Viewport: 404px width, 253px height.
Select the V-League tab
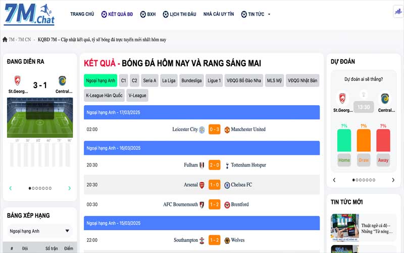[x=137, y=96]
